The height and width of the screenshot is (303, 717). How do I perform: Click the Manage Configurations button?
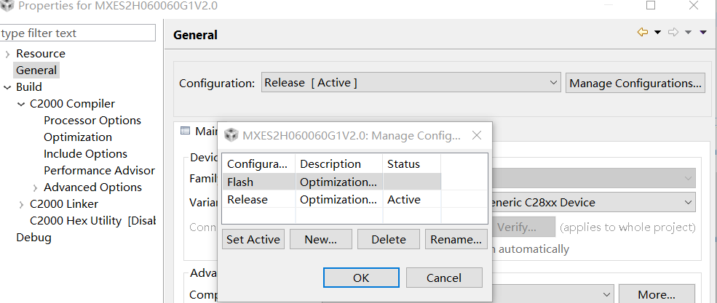(635, 83)
